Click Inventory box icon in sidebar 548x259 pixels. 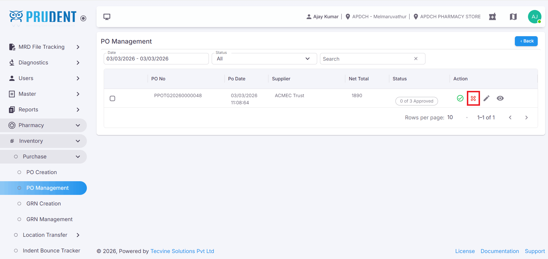click(x=12, y=141)
